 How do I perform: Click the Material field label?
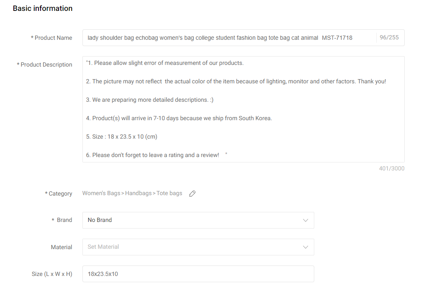(62, 247)
